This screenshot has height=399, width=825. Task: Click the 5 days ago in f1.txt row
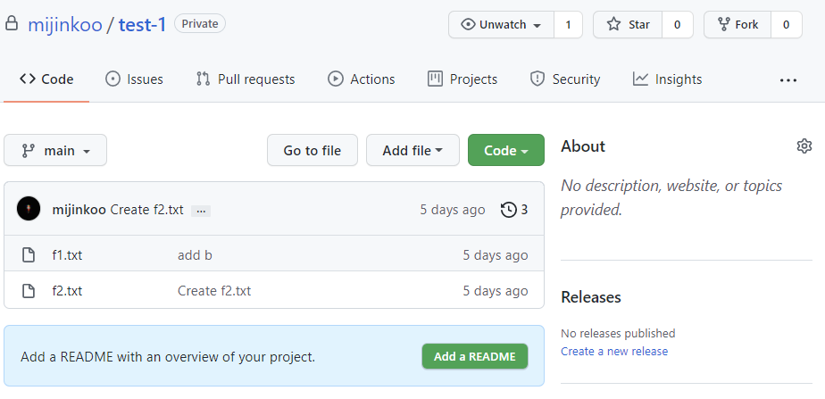[x=496, y=255]
